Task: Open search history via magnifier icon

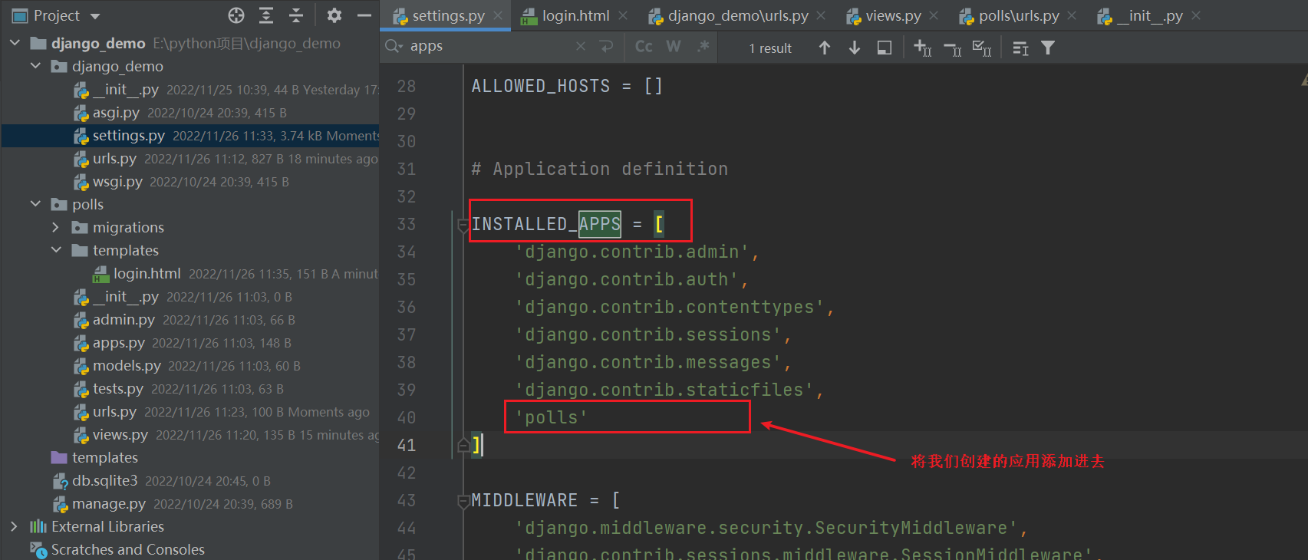Action: tap(394, 47)
